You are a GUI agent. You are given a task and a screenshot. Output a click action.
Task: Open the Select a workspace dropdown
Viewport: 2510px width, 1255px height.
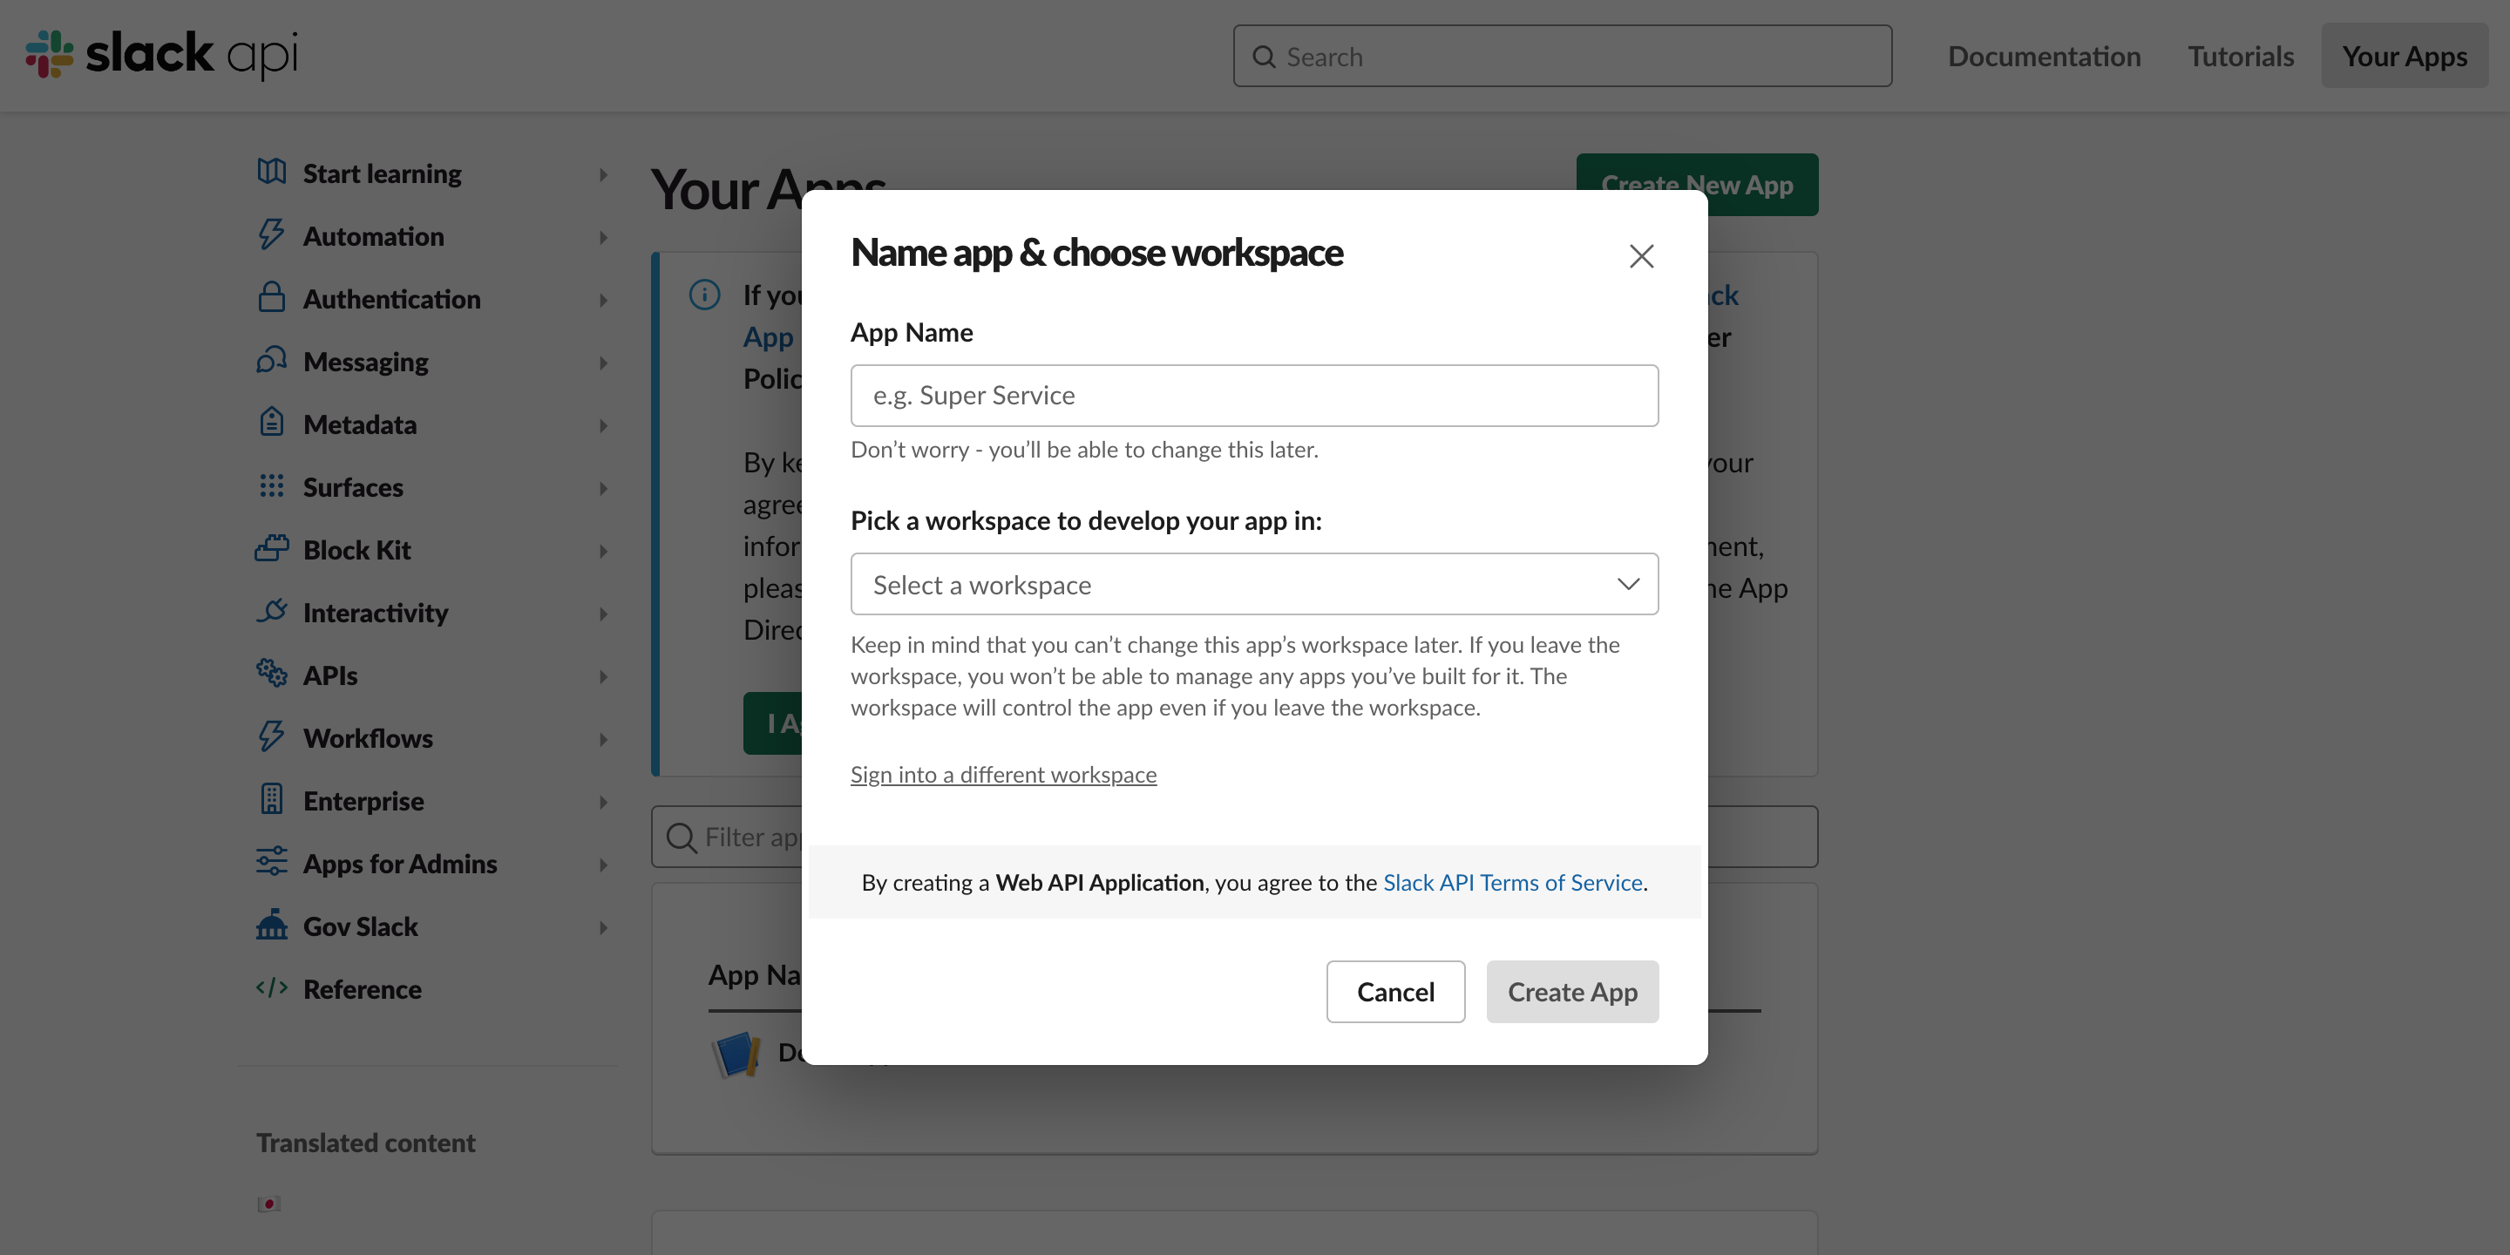(1254, 585)
